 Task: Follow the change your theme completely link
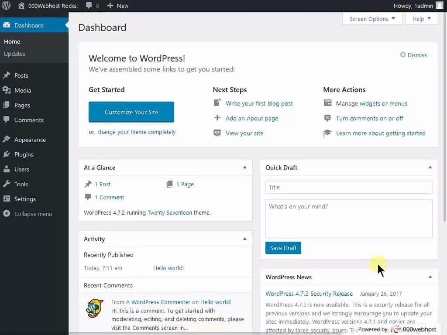(x=137, y=132)
